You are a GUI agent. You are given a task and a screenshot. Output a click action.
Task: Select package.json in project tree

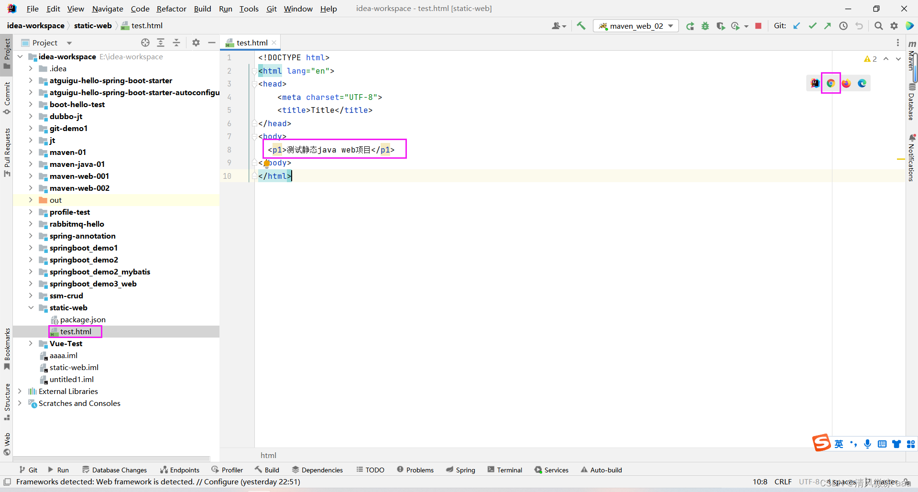click(x=83, y=319)
